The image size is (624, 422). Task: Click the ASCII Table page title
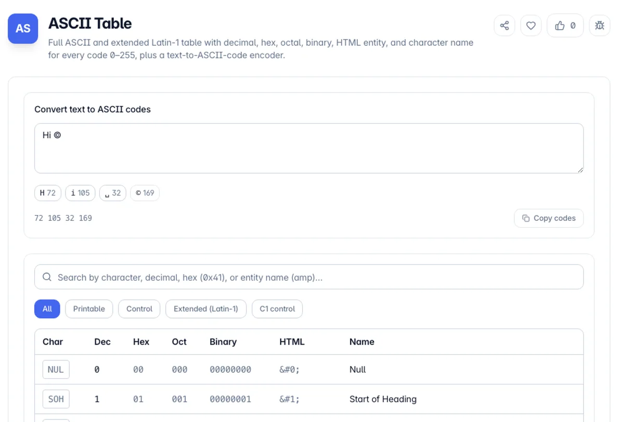click(x=90, y=23)
